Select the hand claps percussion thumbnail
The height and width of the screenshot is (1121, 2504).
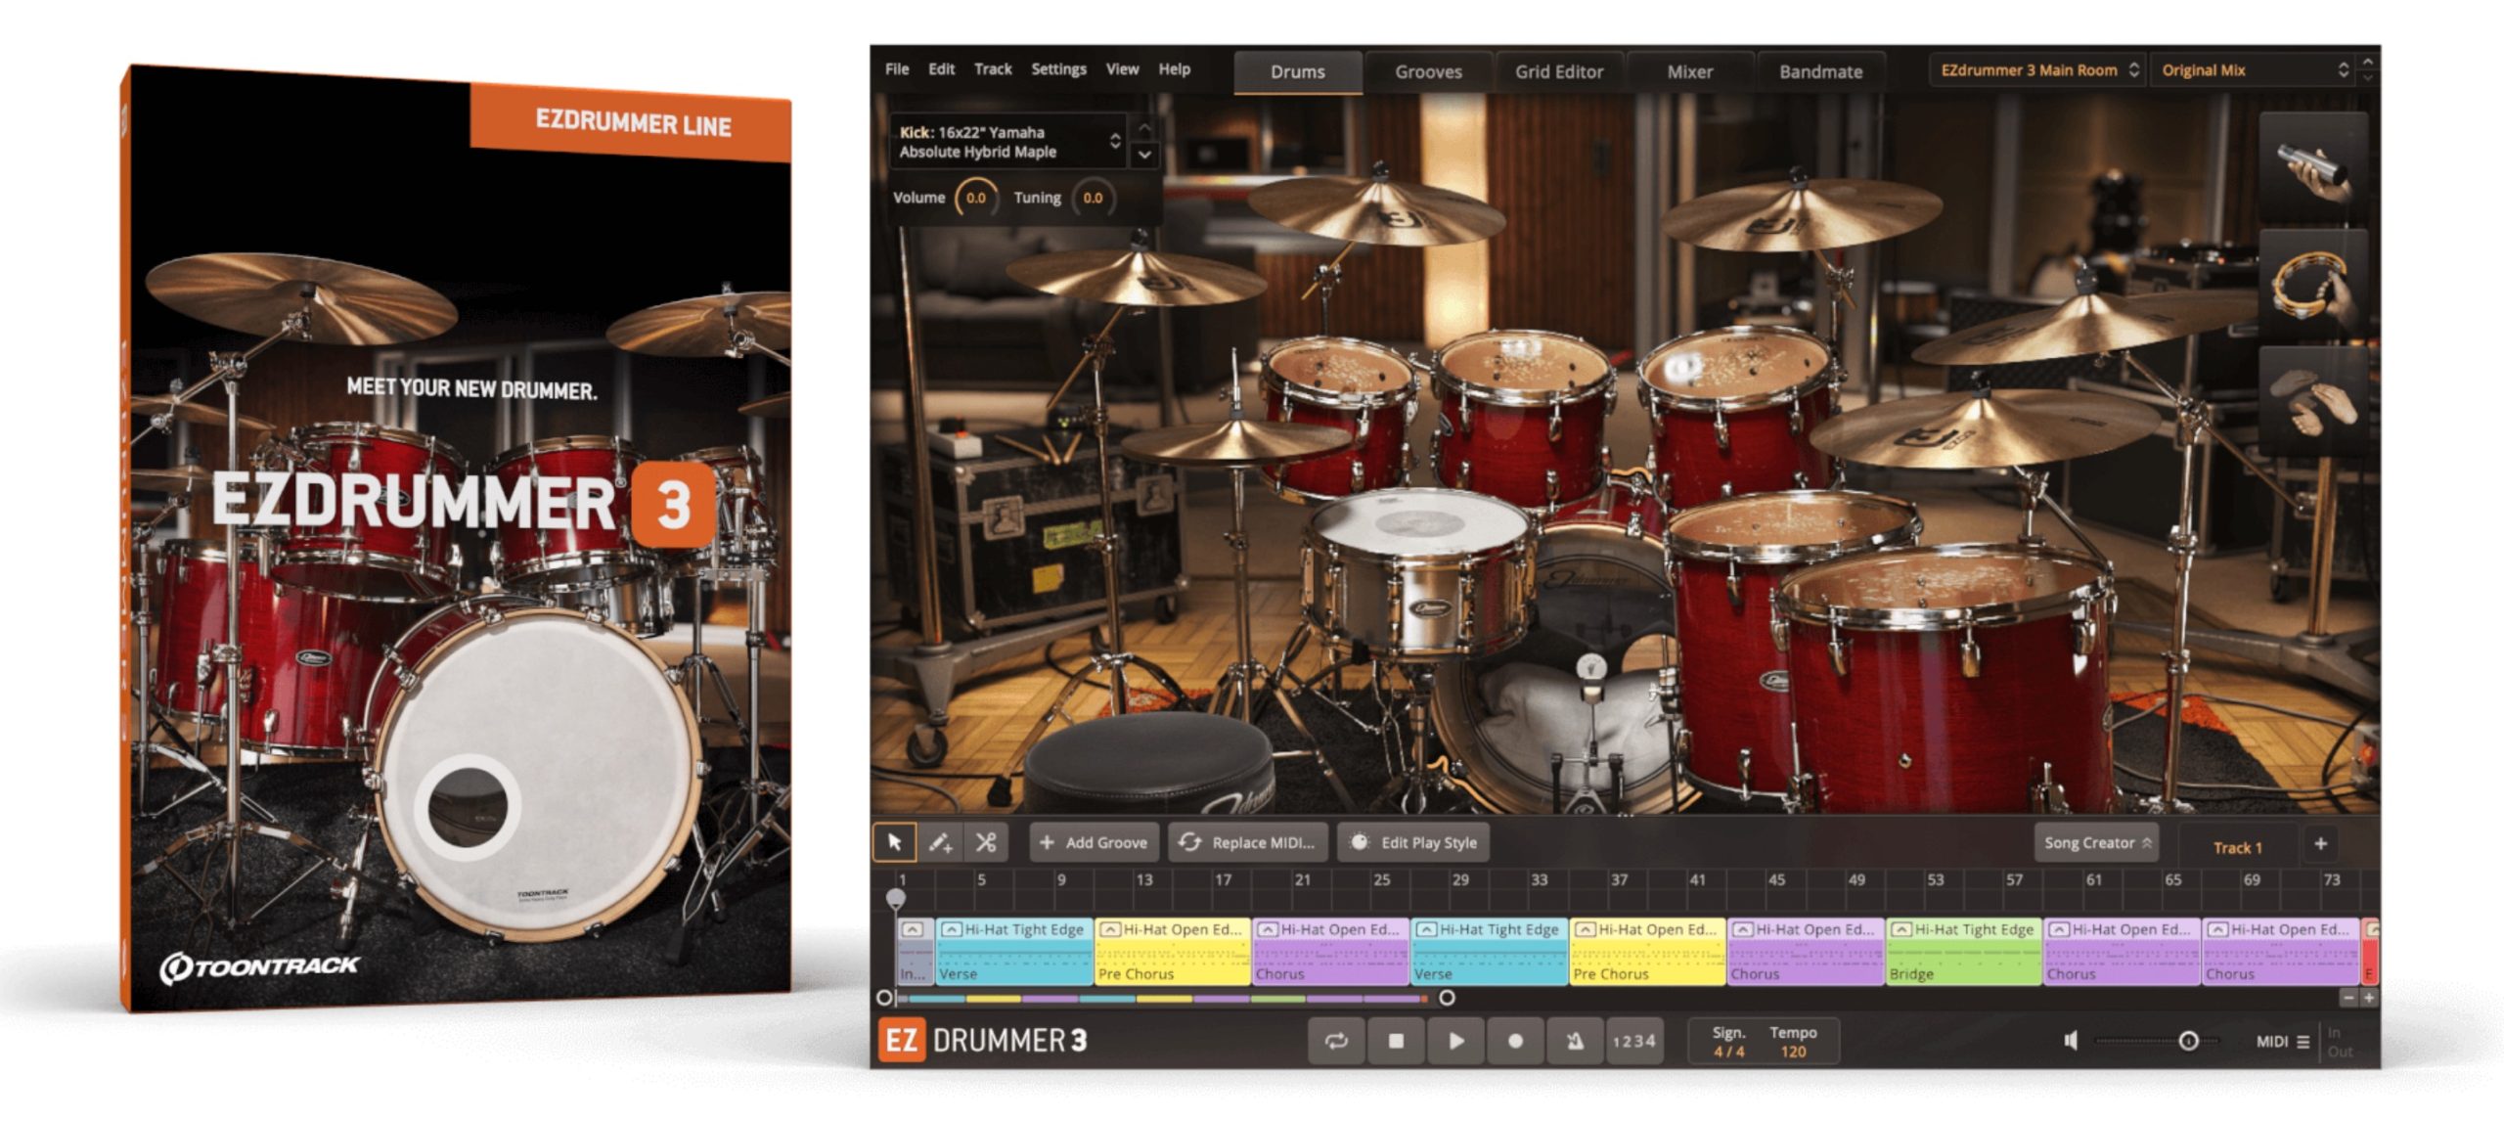click(2313, 403)
